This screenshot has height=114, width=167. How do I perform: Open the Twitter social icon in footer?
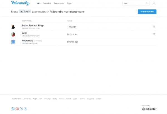[25, 109]
